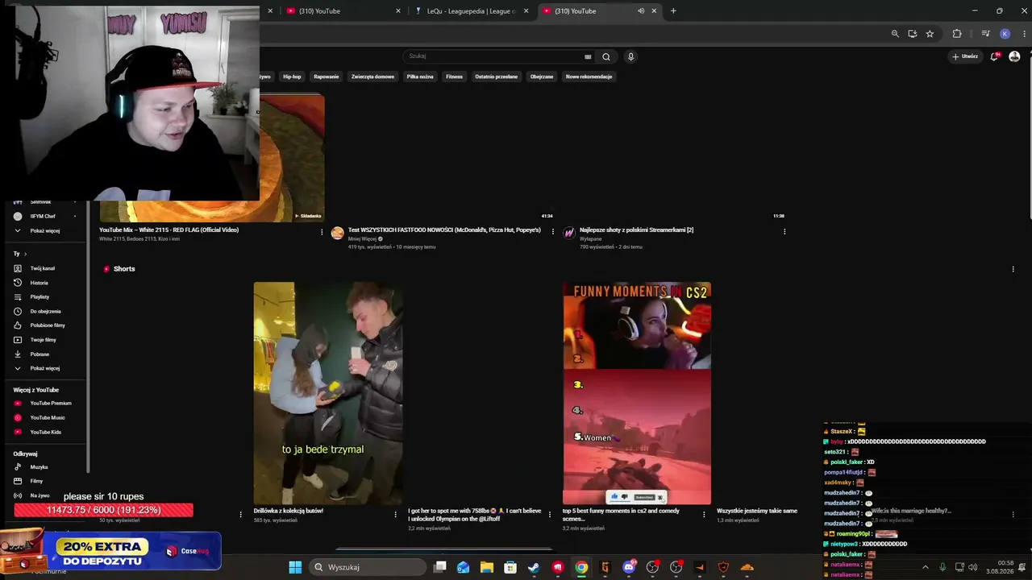Start voice search with the microphone
The width and height of the screenshot is (1032, 580).
[x=630, y=56]
